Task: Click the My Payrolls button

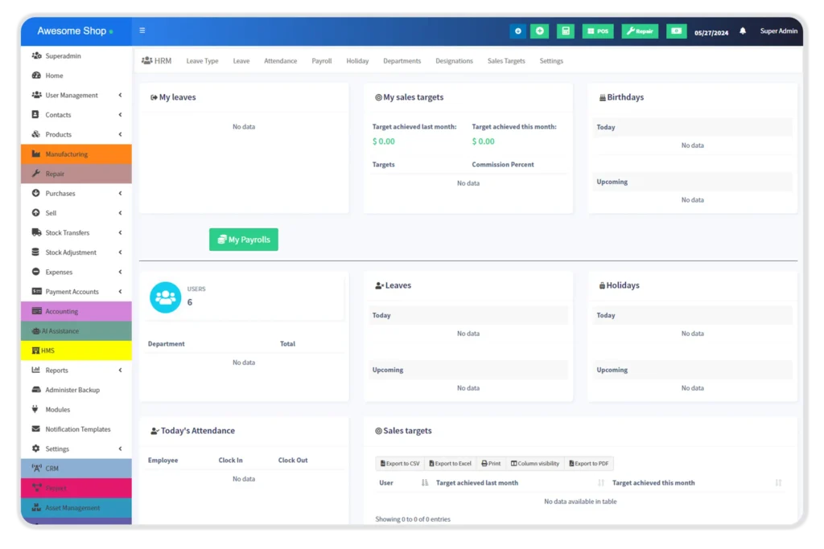Action: (244, 240)
